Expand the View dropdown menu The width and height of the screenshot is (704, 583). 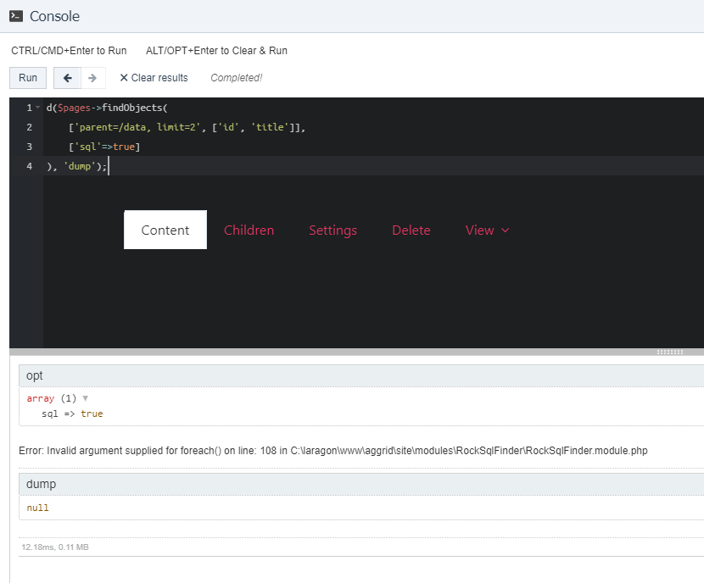pyautogui.click(x=487, y=230)
